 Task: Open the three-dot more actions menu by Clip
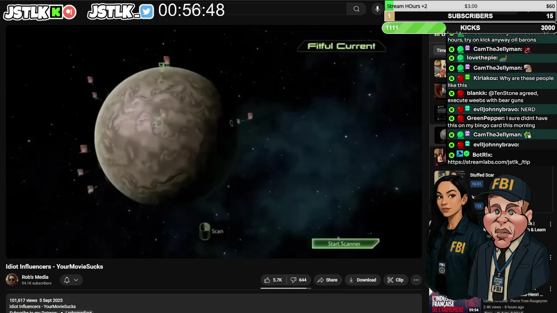(416, 280)
